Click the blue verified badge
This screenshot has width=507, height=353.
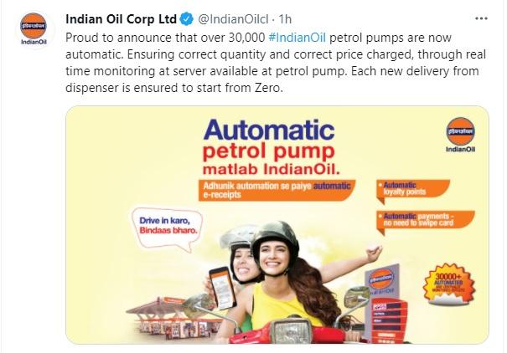click(186, 19)
